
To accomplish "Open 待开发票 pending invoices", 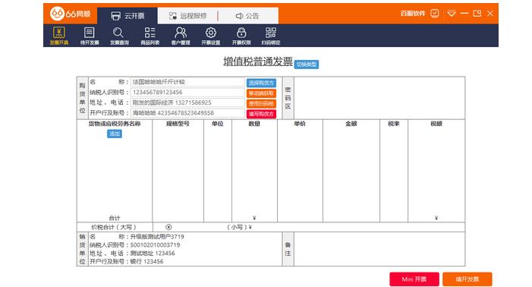I will click(x=90, y=36).
